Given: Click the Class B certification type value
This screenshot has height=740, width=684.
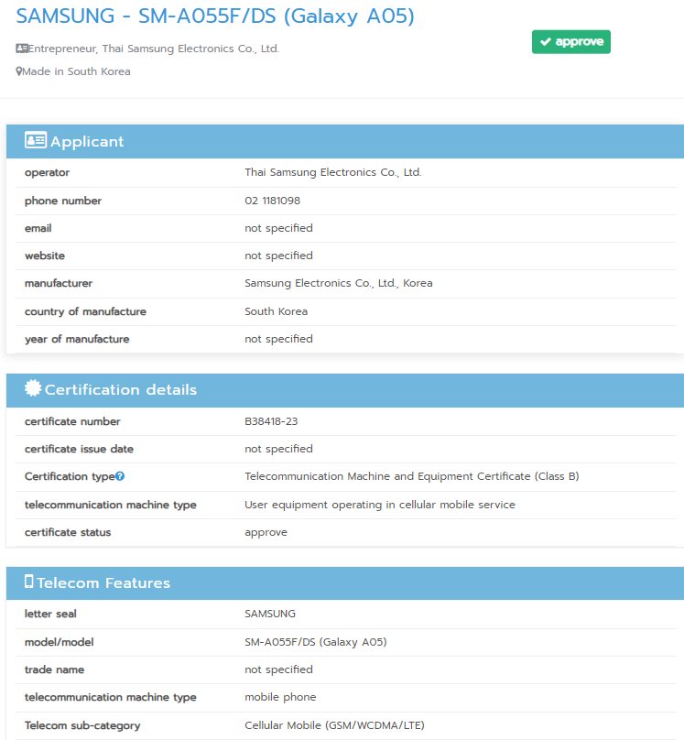Looking at the screenshot, I should (411, 476).
